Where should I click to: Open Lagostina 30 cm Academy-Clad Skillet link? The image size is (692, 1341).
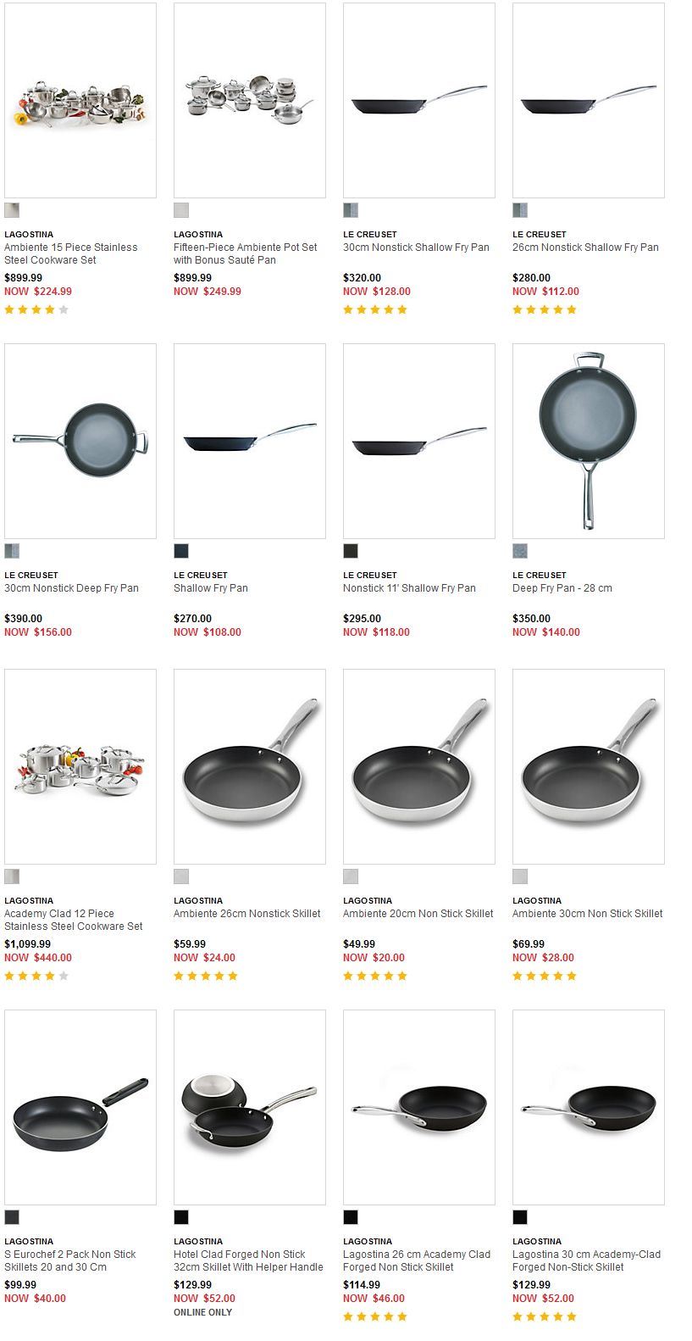tap(586, 1260)
